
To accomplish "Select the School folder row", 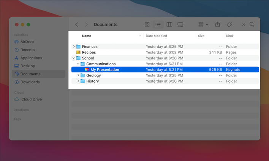I will pos(165,58).
